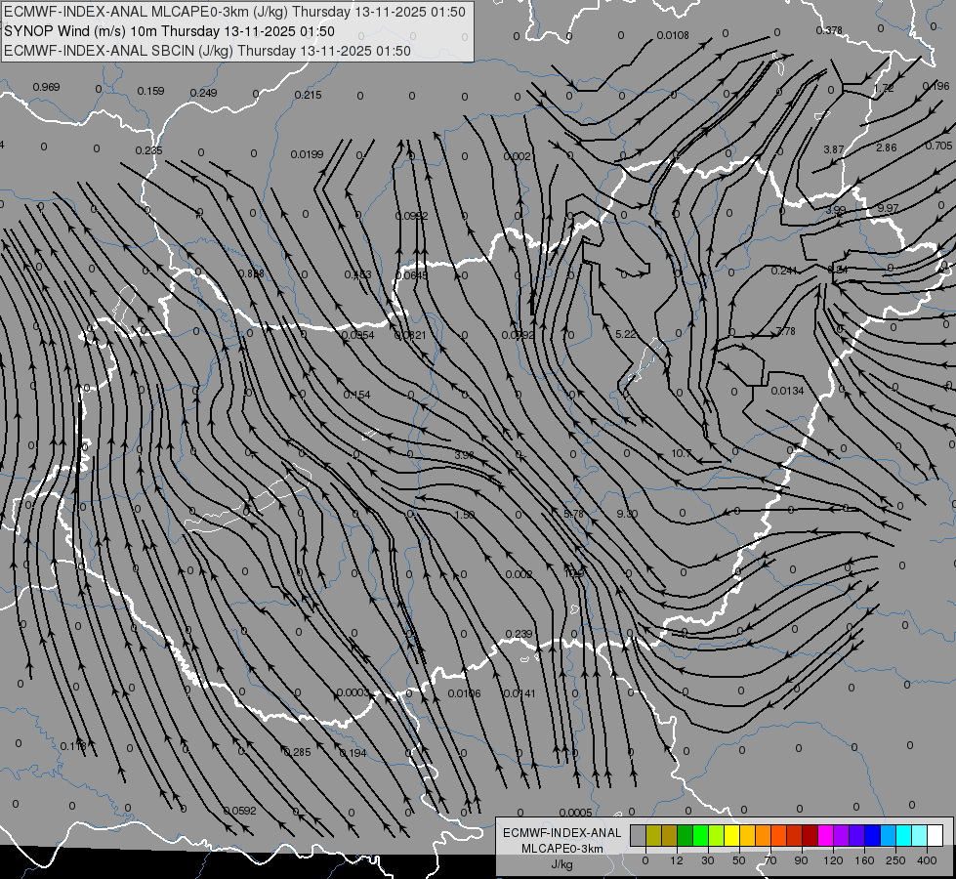Screen dimensions: 956x879
Task: Click the map value 0.194
Action: click(x=353, y=753)
